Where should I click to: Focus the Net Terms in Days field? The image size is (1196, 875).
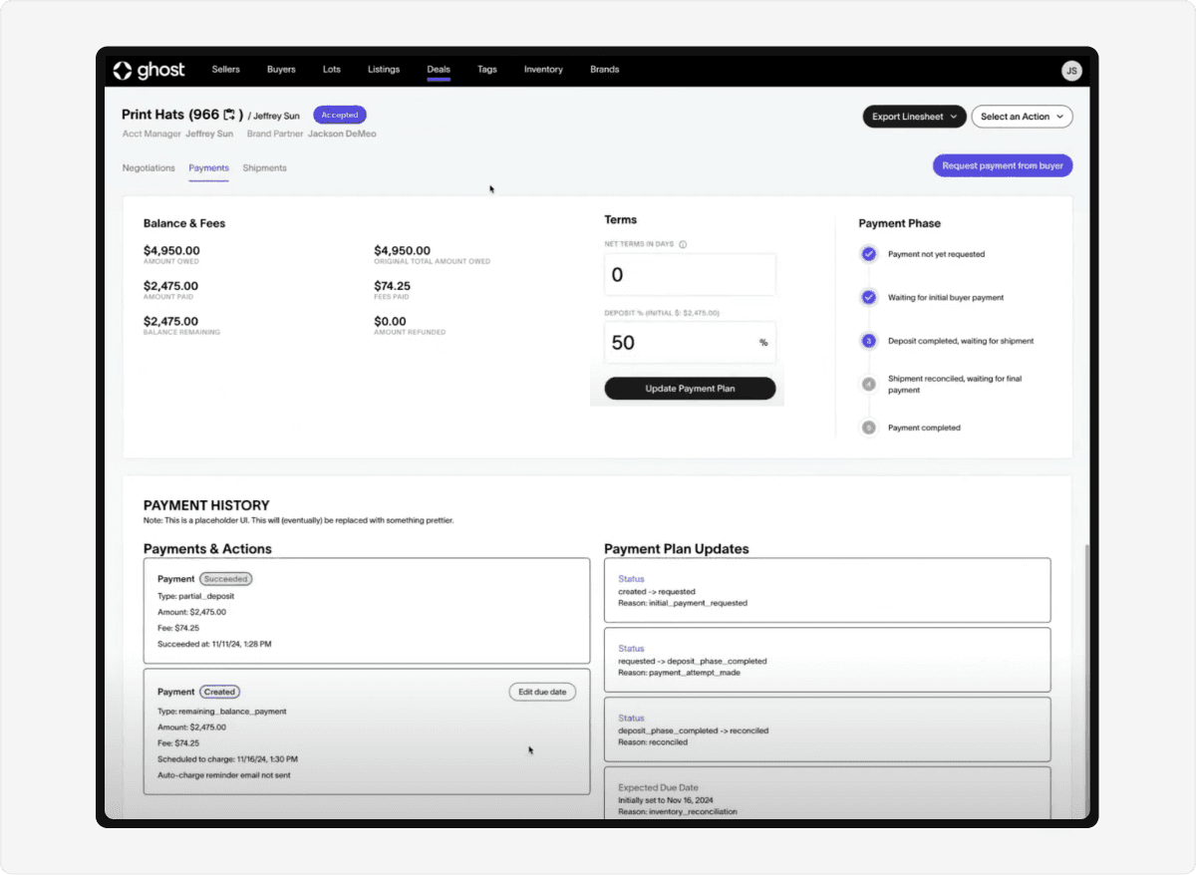point(690,275)
